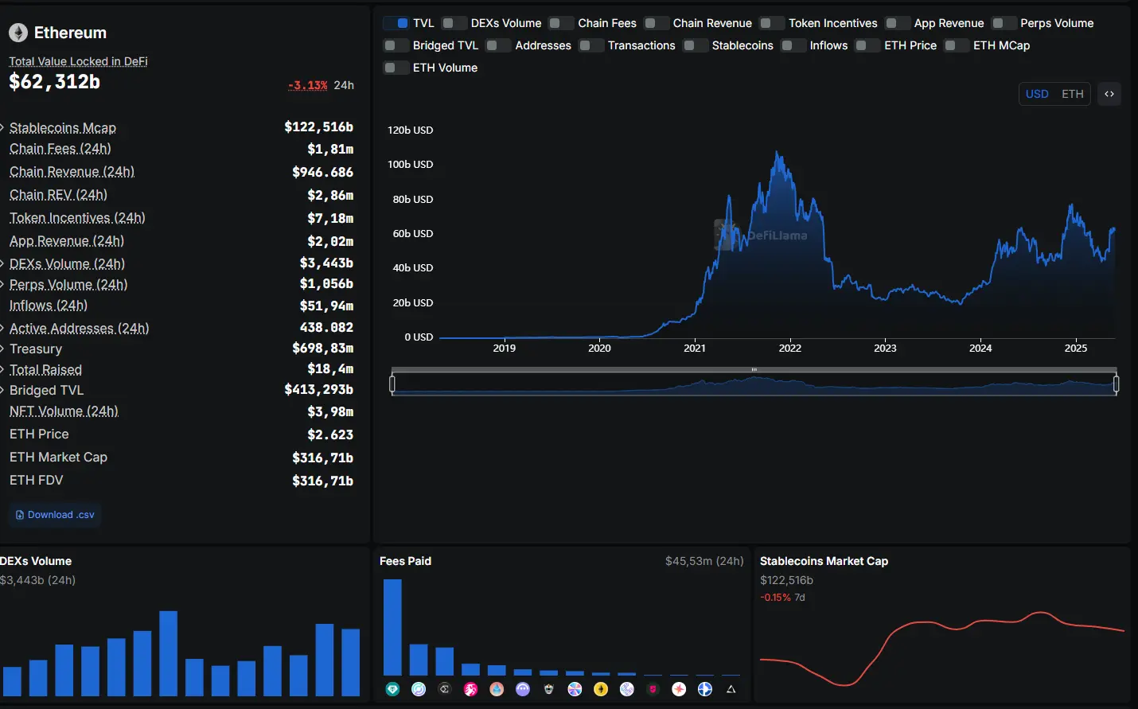Screen dimensions: 1138x709
Task: Click the $62,312b TVL value
Action: tap(54, 82)
